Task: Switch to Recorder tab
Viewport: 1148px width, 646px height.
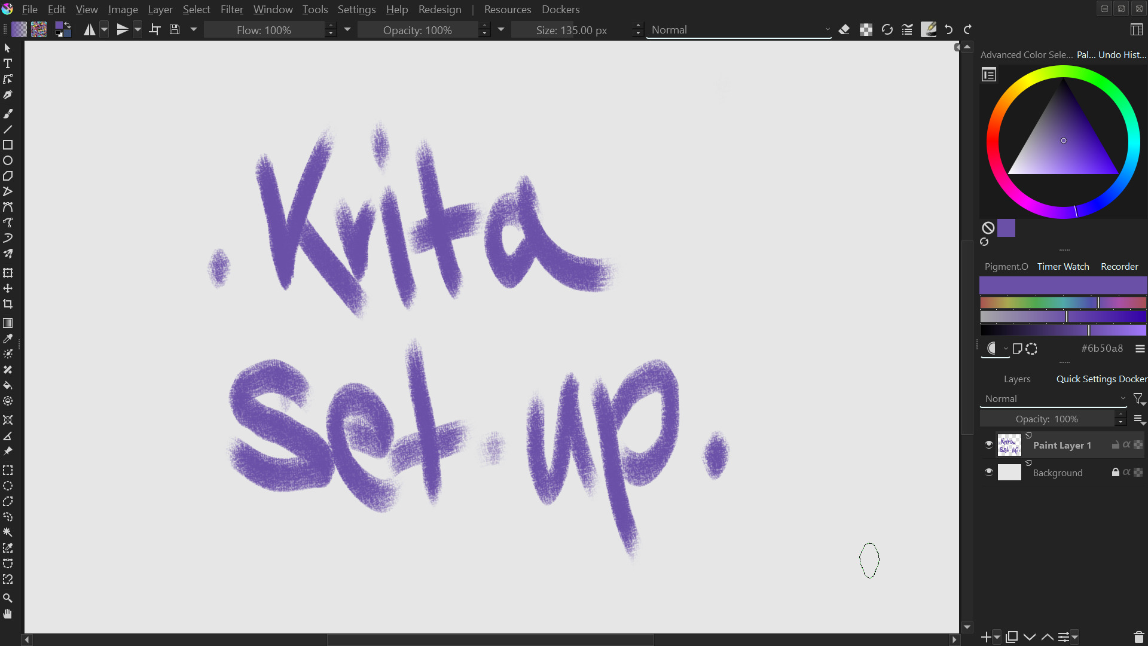Action: (x=1119, y=267)
